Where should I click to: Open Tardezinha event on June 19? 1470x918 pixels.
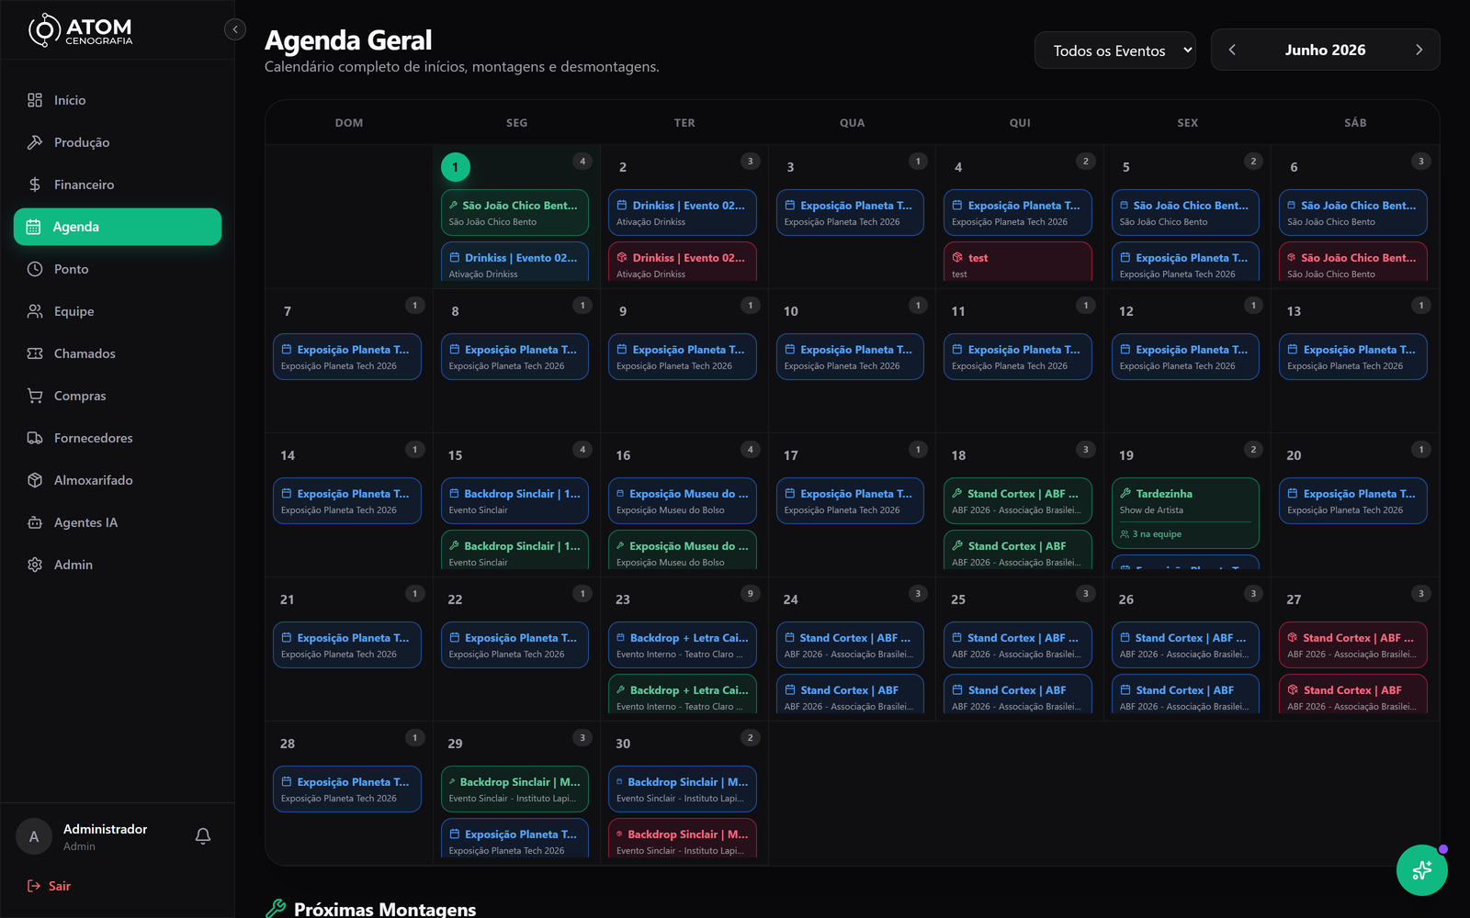click(1185, 512)
